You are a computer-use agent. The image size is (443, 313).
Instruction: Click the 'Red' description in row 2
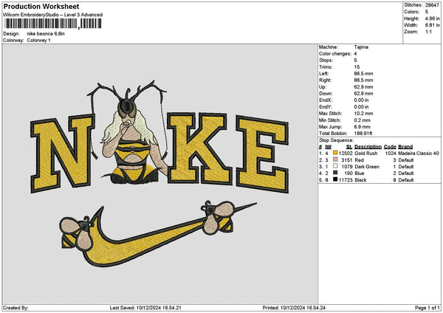click(x=359, y=160)
